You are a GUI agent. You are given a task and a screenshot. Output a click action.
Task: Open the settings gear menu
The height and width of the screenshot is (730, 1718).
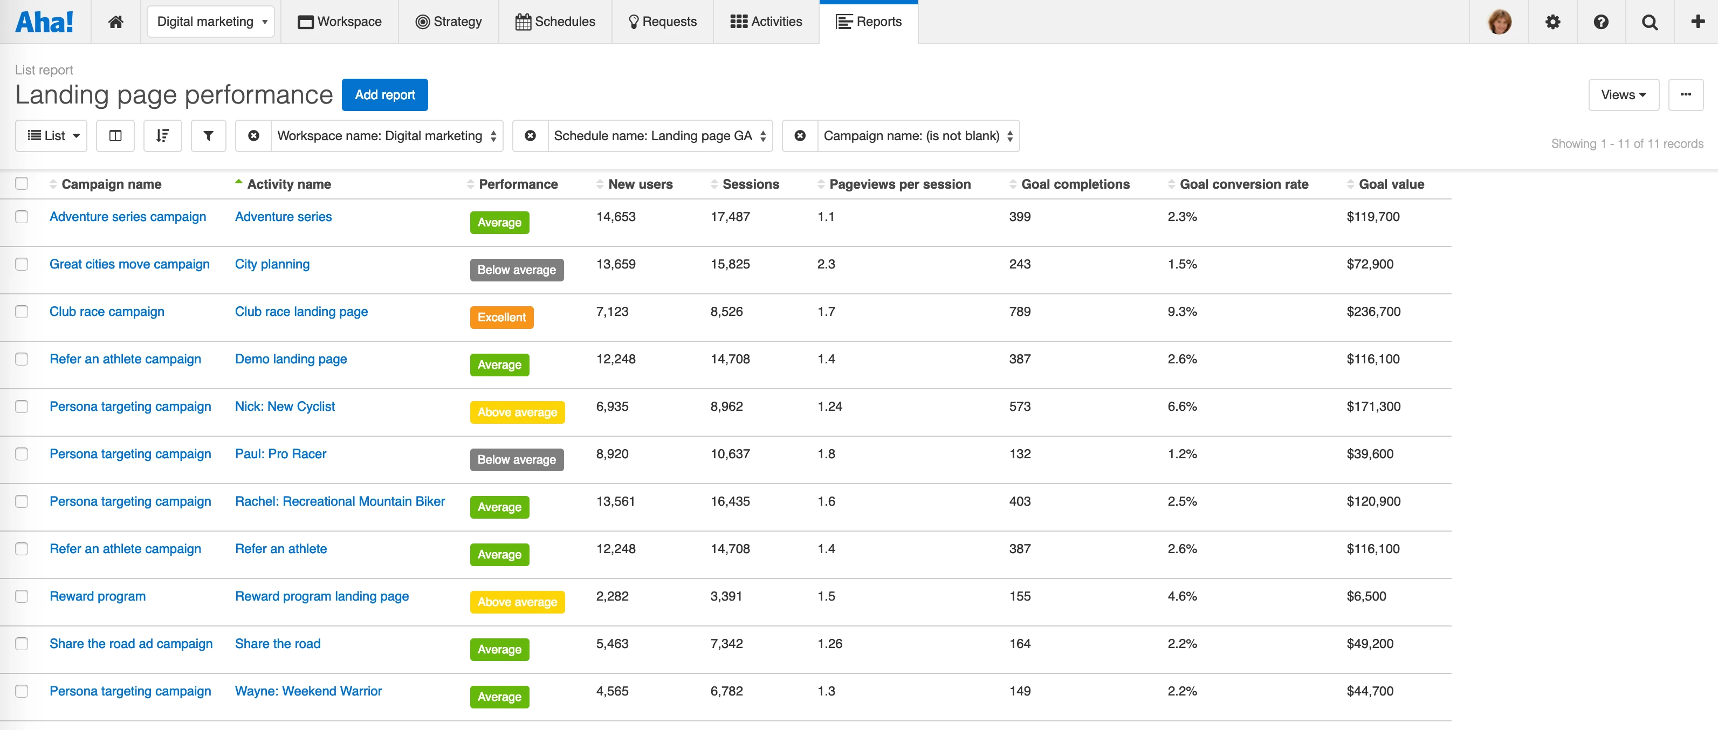tap(1552, 22)
